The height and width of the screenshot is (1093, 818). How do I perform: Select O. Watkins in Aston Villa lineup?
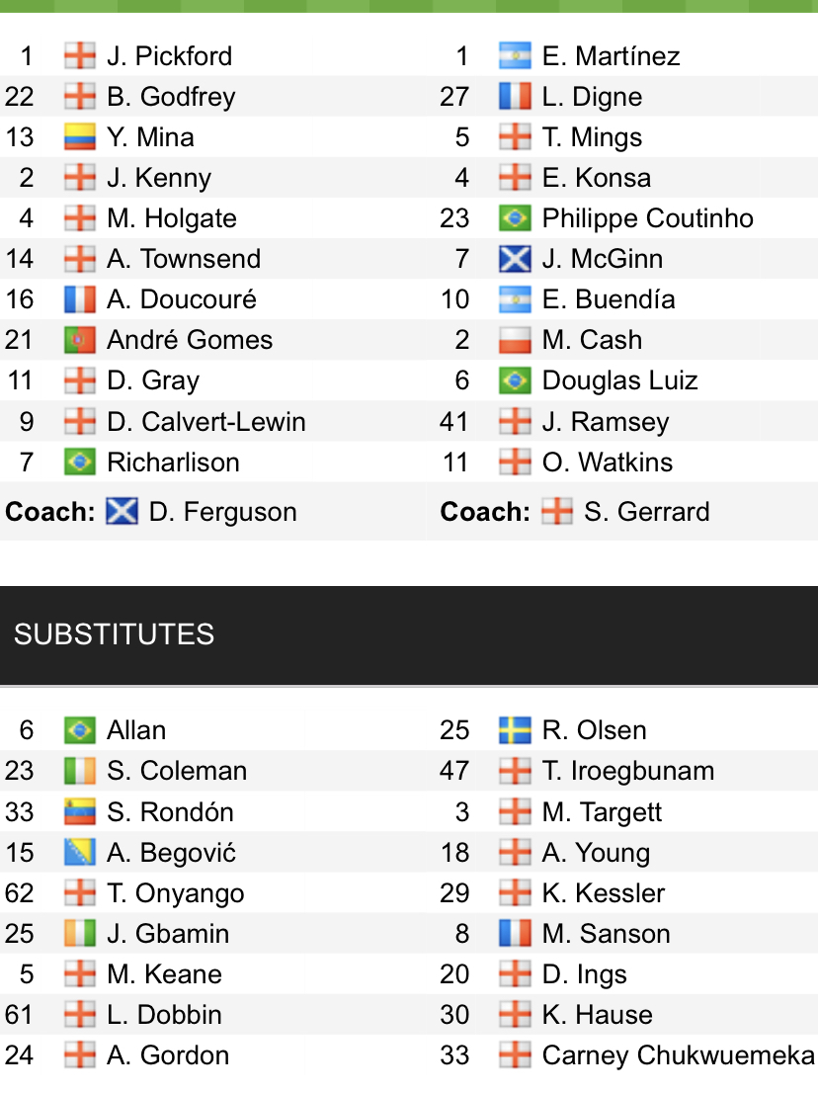coord(607,462)
